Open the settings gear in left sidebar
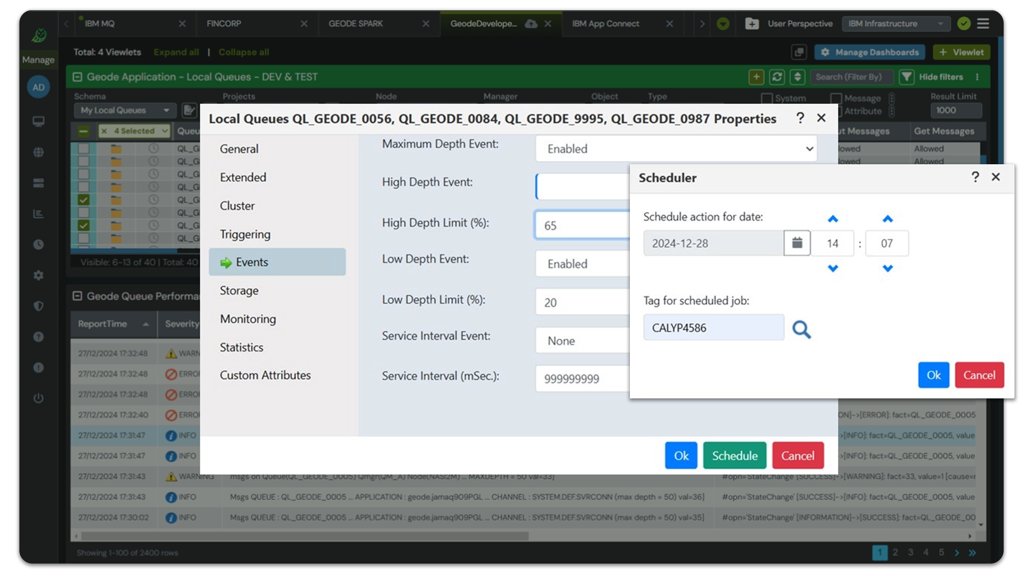 click(x=38, y=275)
